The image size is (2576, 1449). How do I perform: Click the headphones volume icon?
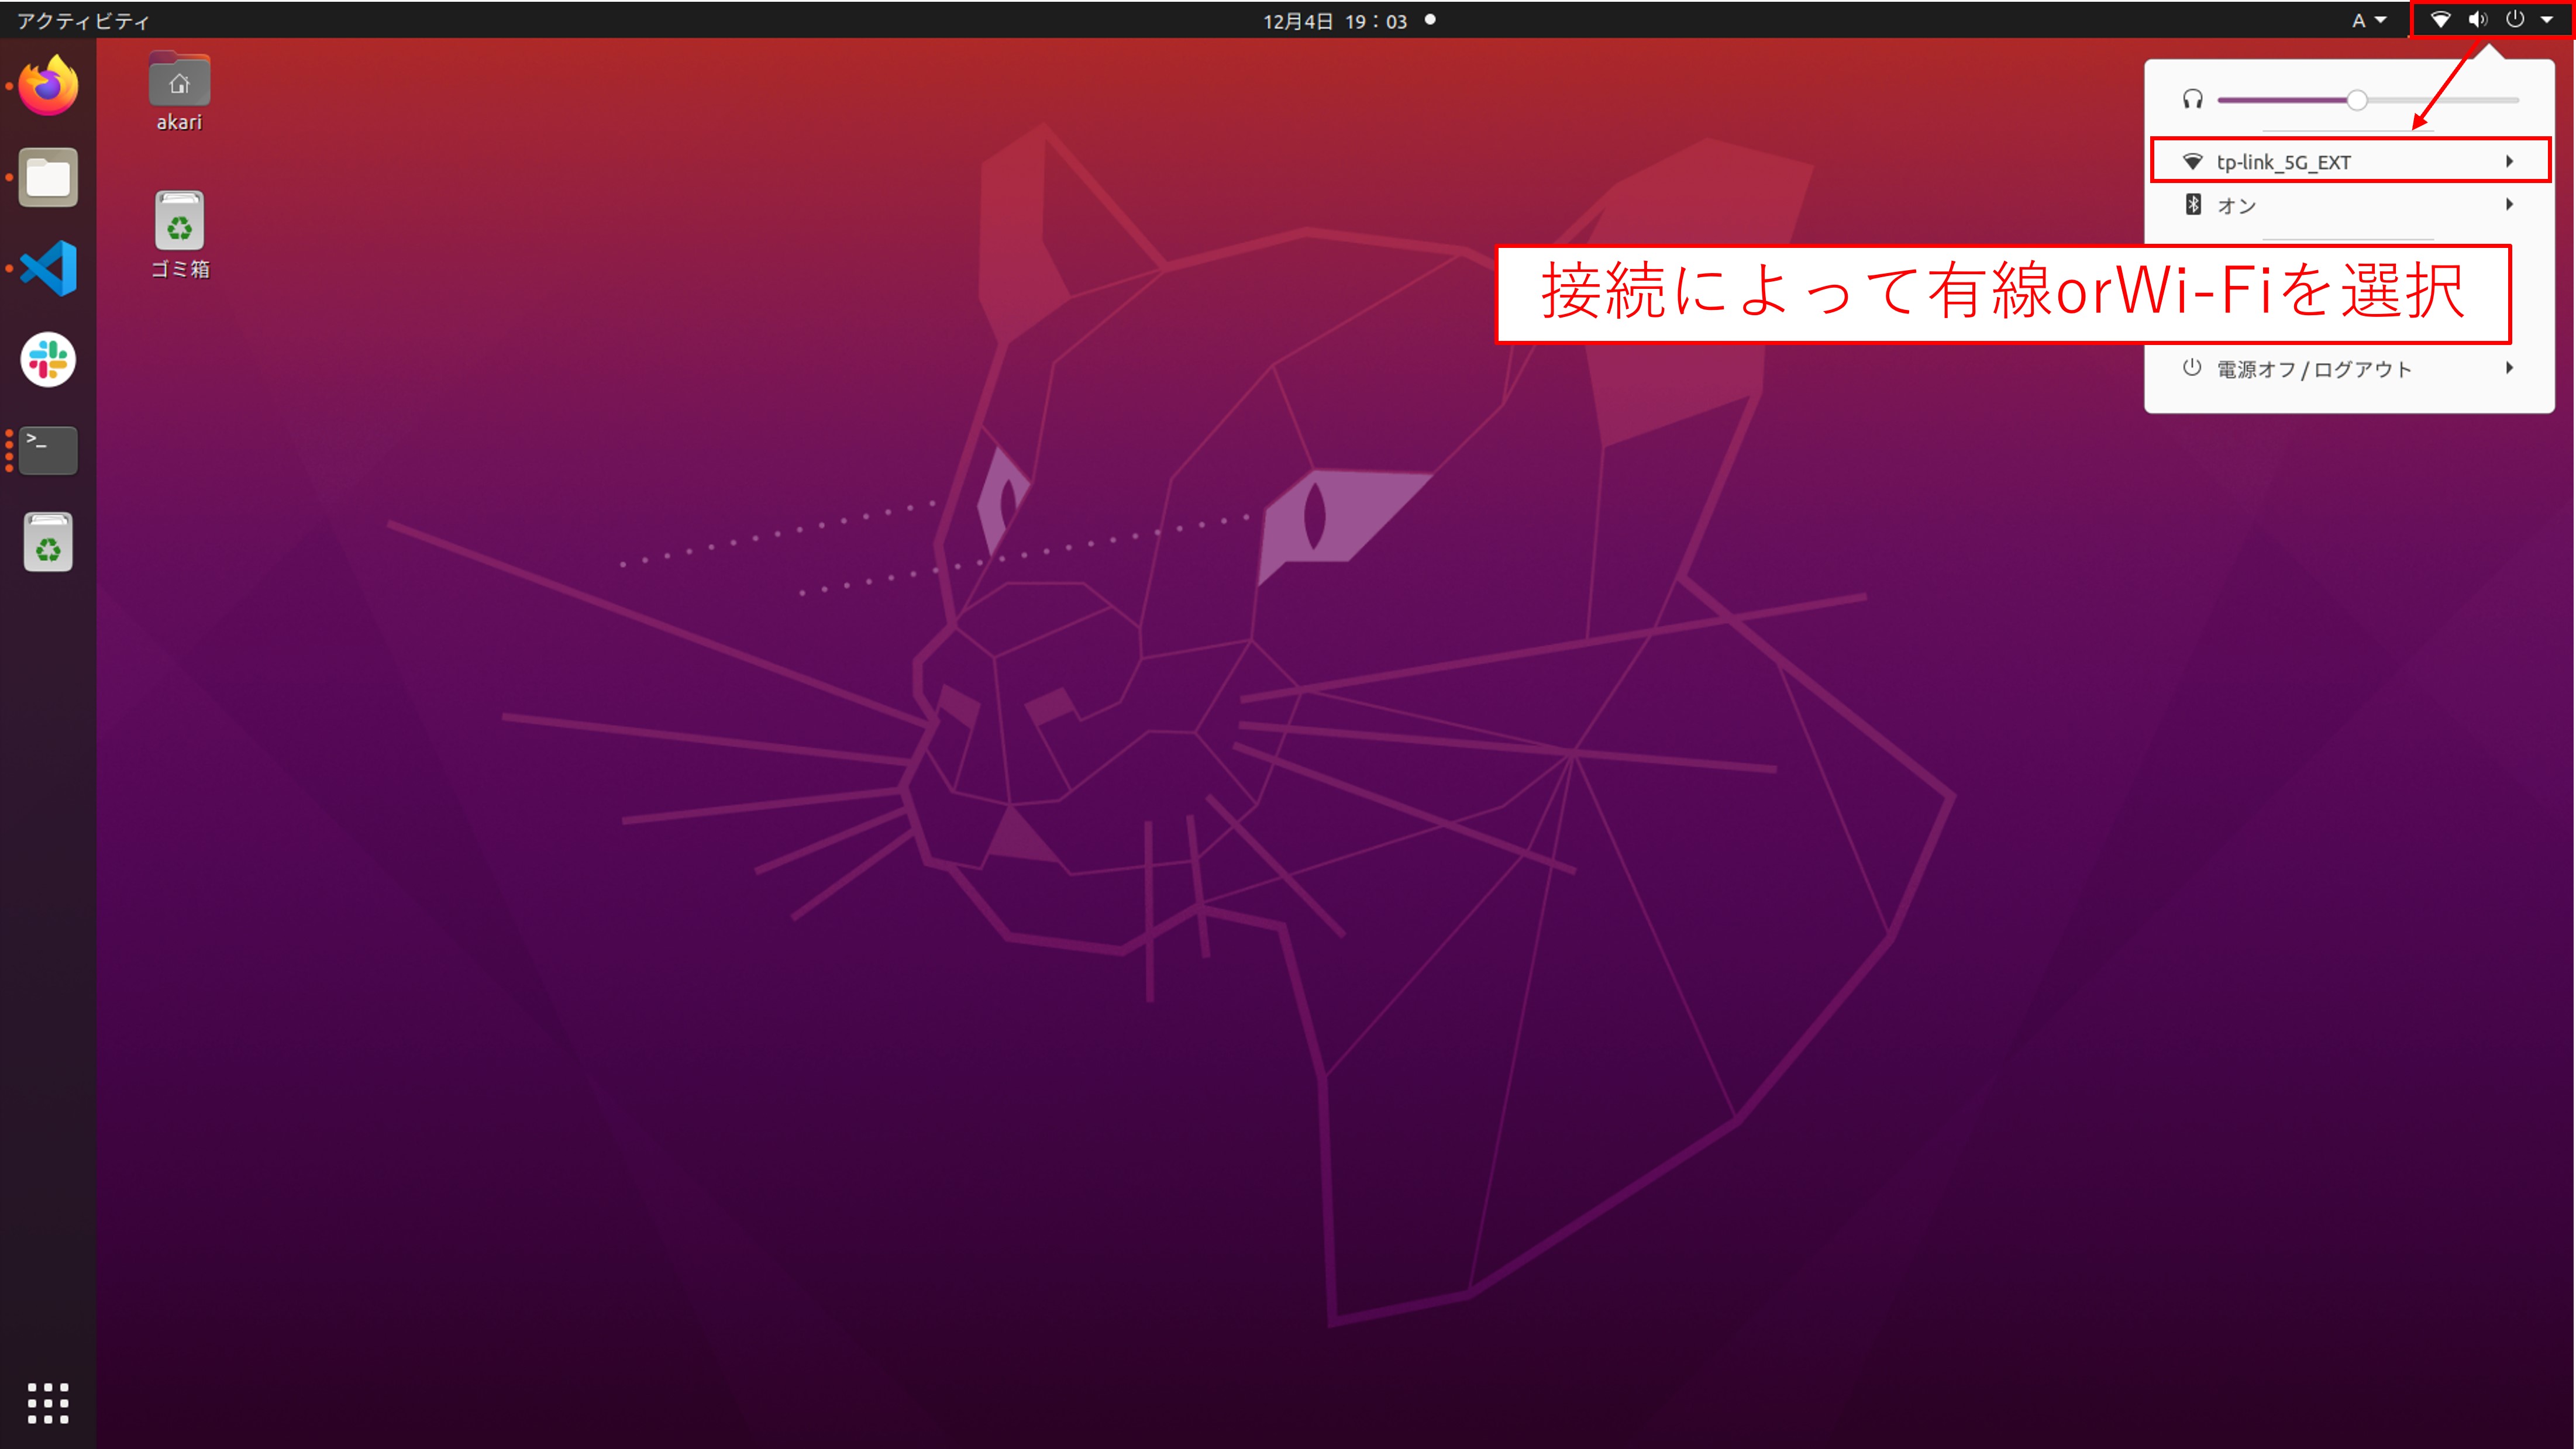tap(2192, 99)
